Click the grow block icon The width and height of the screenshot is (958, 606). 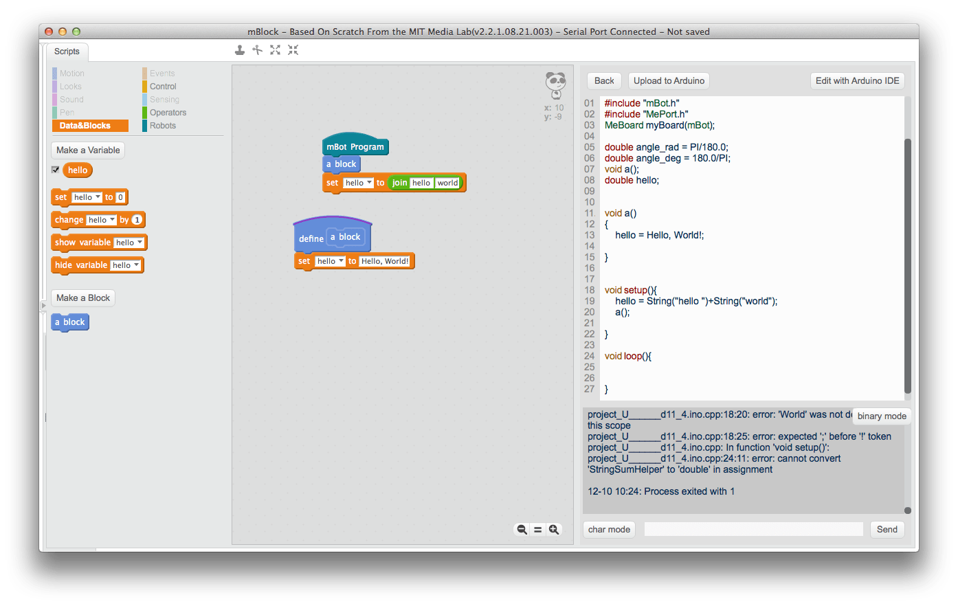click(275, 49)
